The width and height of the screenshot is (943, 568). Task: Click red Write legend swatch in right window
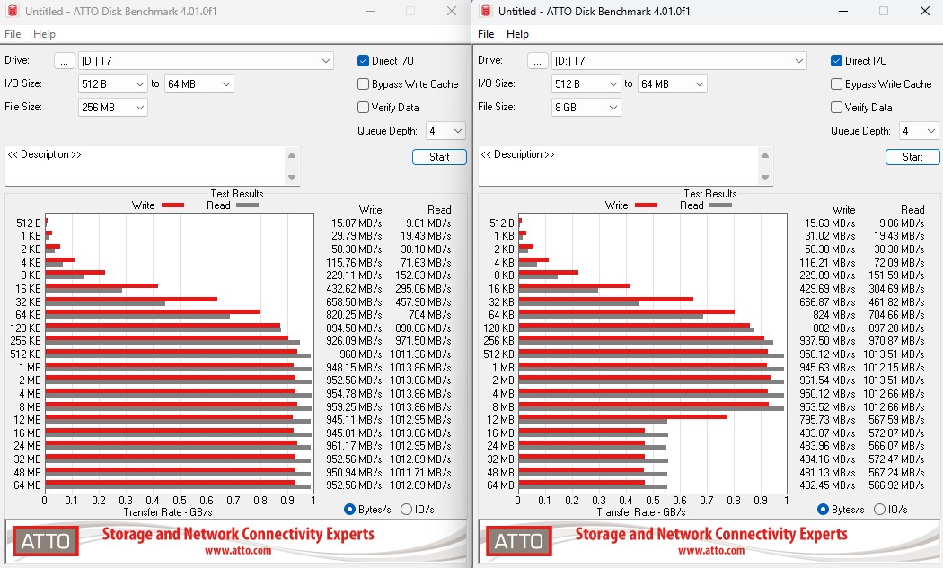pos(646,205)
